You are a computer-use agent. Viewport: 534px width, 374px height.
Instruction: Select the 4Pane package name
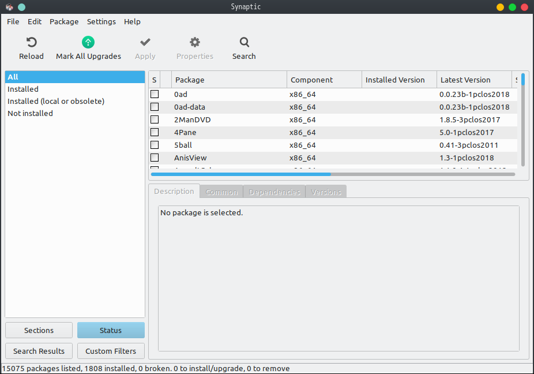pos(185,132)
